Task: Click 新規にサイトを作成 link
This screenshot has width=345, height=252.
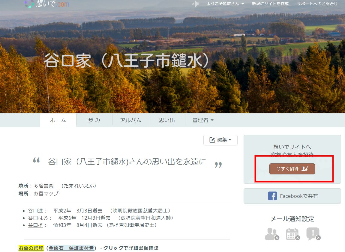Action: click(270, 4)
